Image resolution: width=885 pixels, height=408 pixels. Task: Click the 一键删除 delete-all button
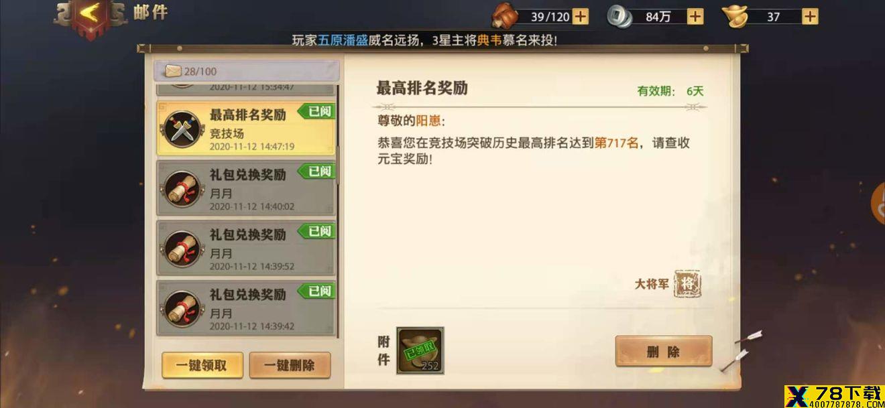point(290,365)
